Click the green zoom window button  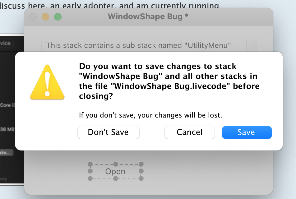tap(58, 17)
